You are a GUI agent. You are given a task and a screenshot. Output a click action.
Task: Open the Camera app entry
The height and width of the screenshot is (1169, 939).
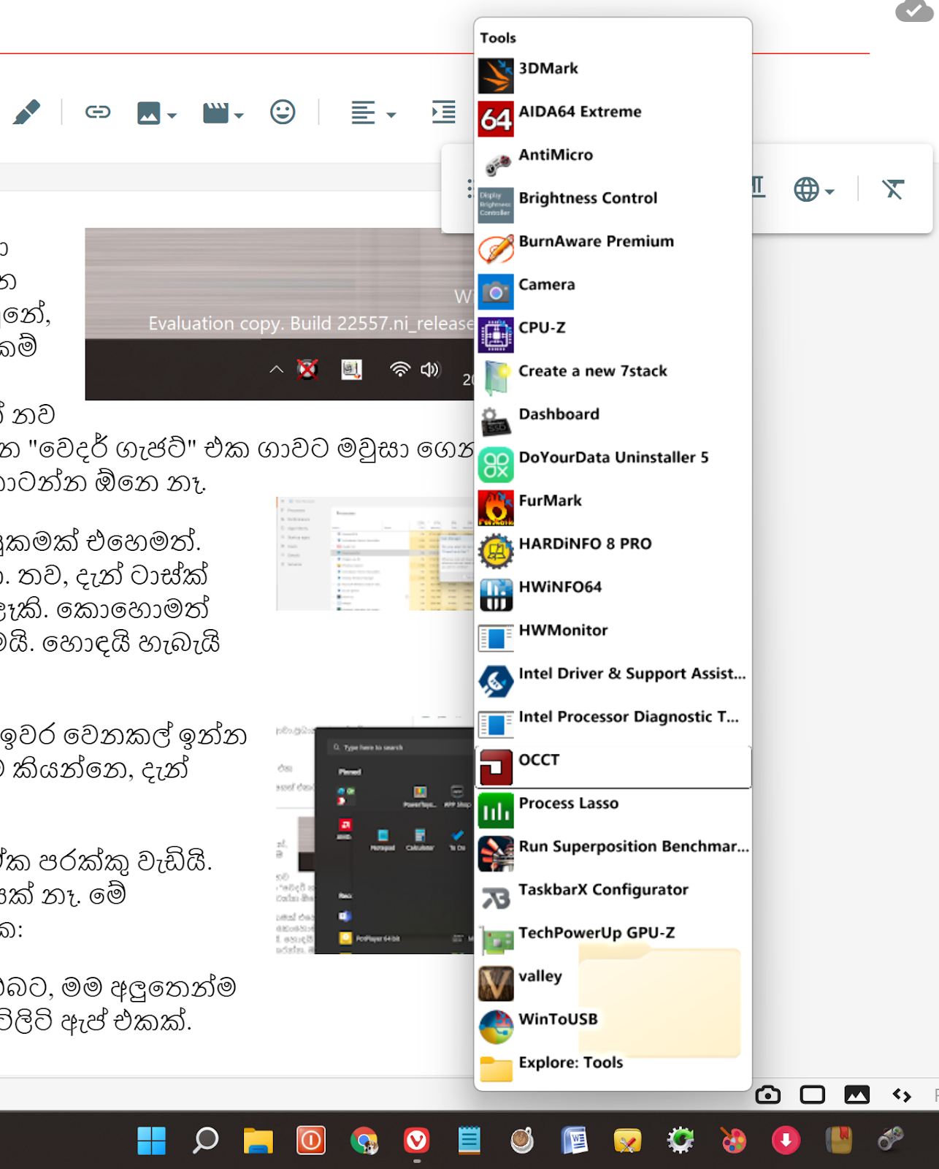coord(613,291)
